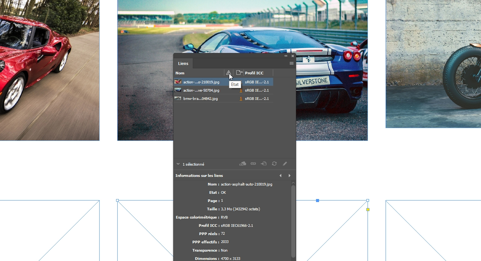This screenshot has width=481, height=261.
Task: Click the PPP réels value 72
Action: pyautogui.click(x=223, y=234)
